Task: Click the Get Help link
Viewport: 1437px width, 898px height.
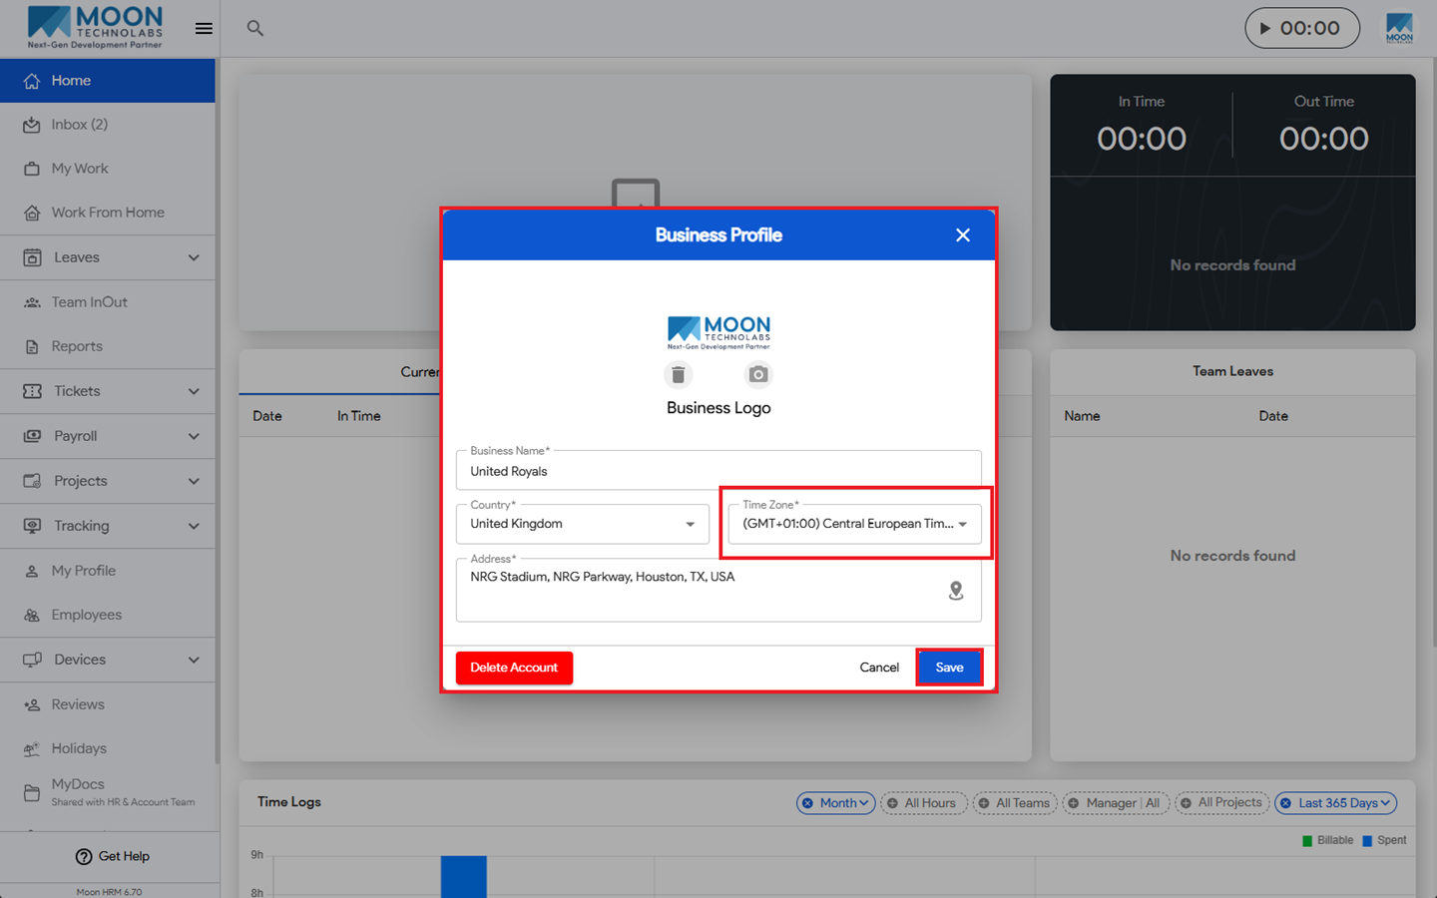Action: [x=112, y=856]
